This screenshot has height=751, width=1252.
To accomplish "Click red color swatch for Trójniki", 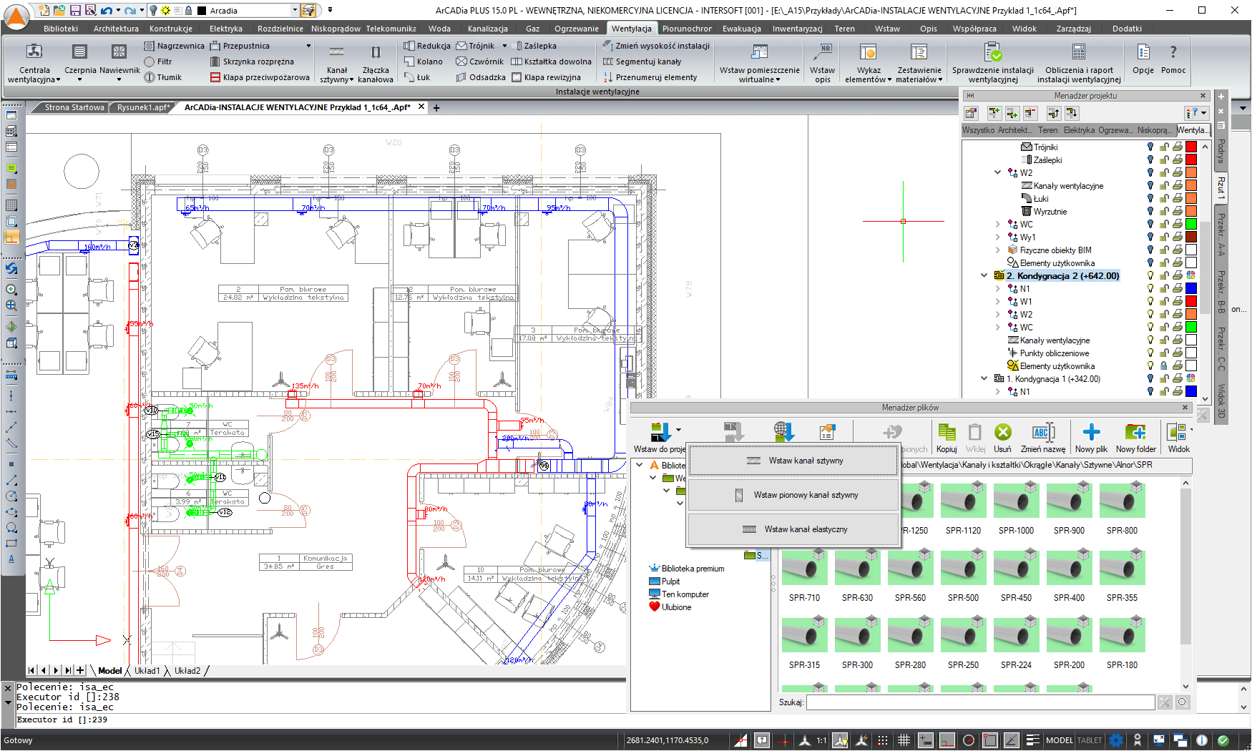I will 1191,147.
